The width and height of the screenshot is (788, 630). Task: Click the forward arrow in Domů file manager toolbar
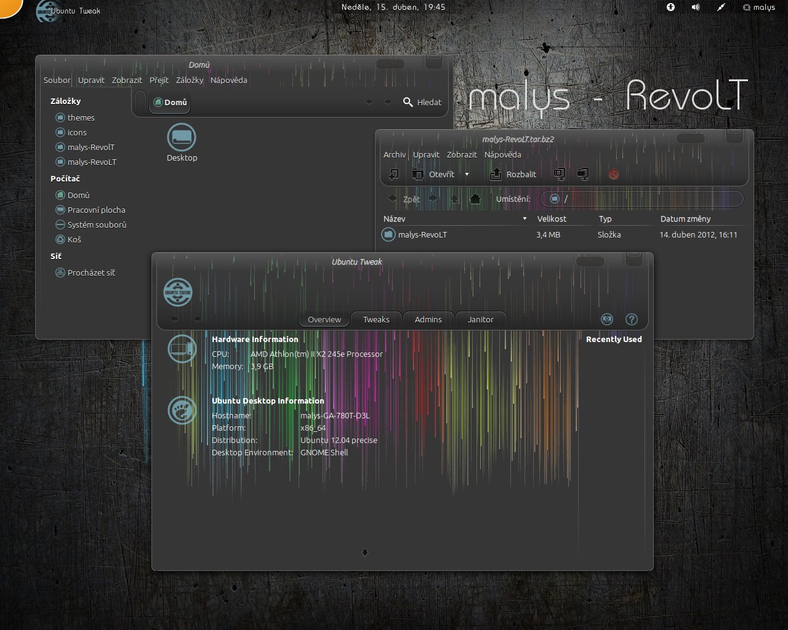click(388, 102)
